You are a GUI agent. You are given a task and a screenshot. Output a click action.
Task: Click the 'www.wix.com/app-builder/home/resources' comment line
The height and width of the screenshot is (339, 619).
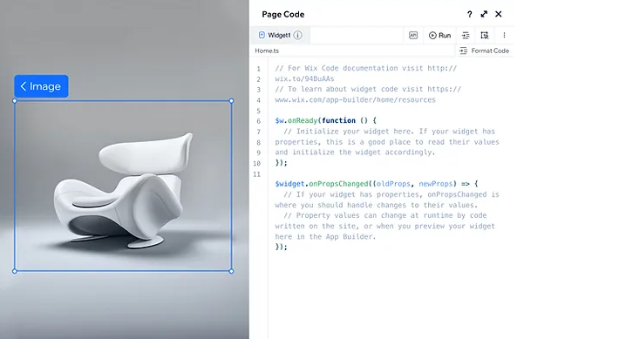point(356,100)
